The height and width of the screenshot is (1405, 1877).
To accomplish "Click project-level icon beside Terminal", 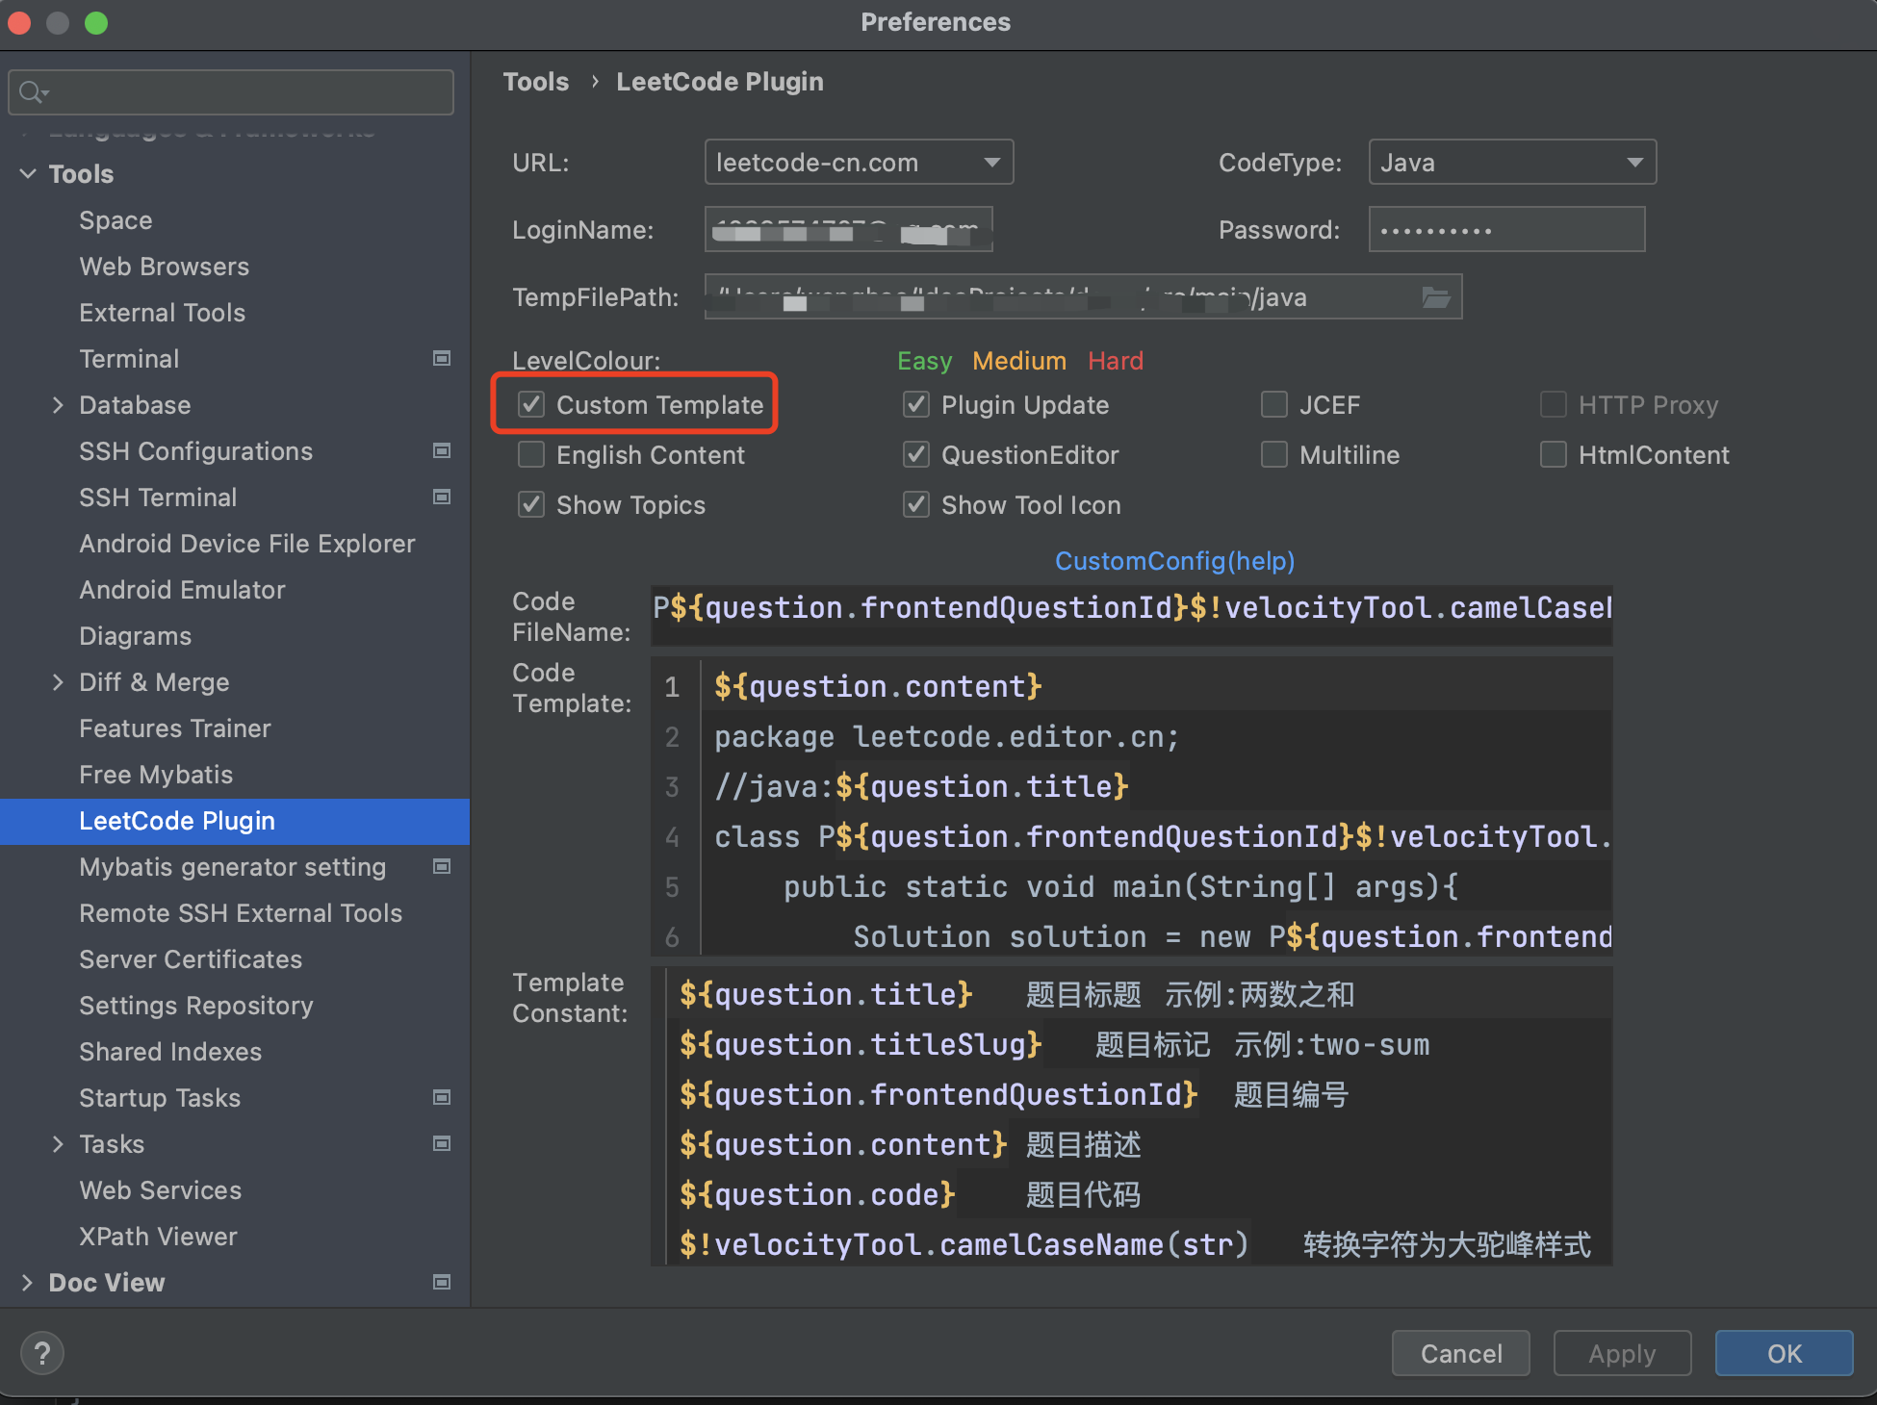I will [442, 358].
